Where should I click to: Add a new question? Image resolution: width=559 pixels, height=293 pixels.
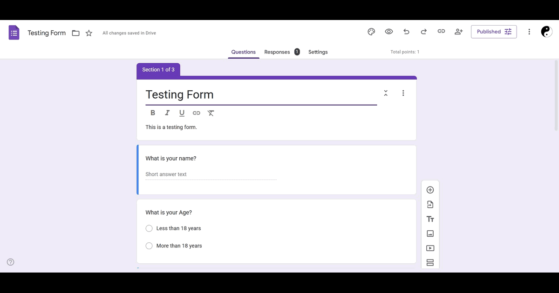430,190
